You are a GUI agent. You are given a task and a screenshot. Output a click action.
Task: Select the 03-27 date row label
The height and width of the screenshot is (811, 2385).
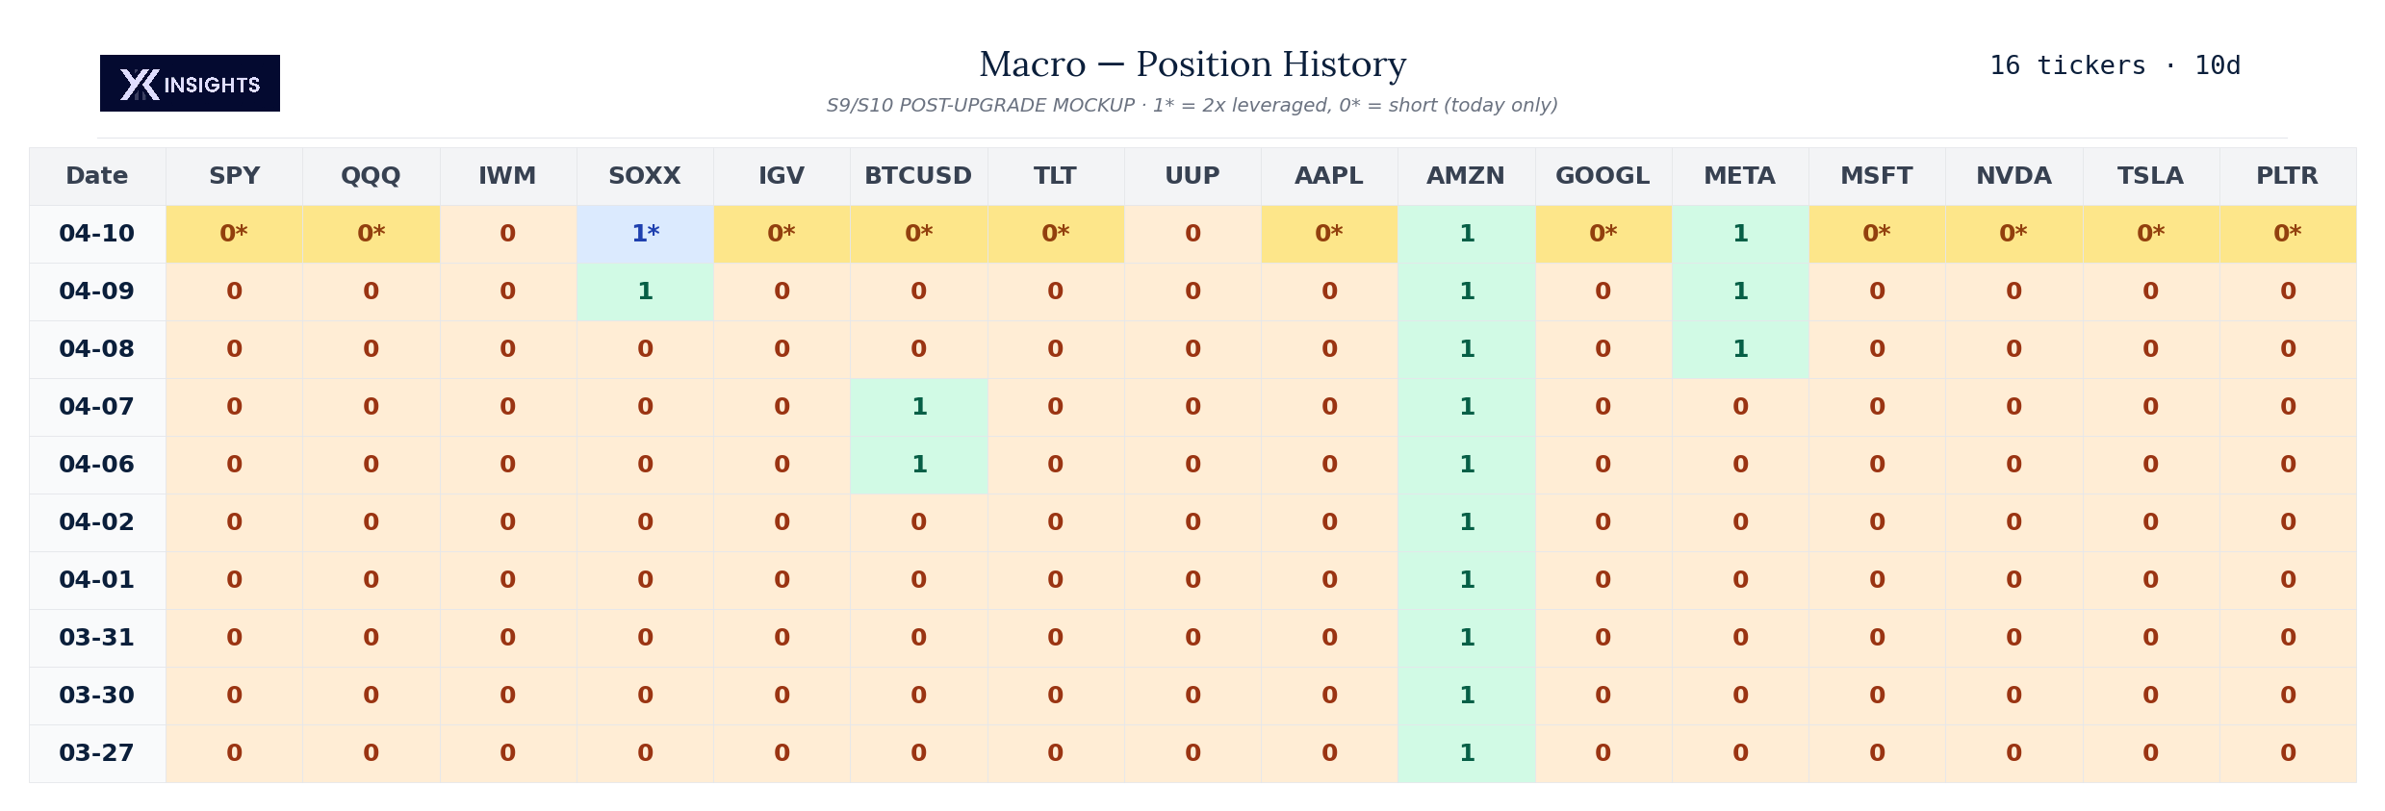(97, 753)
